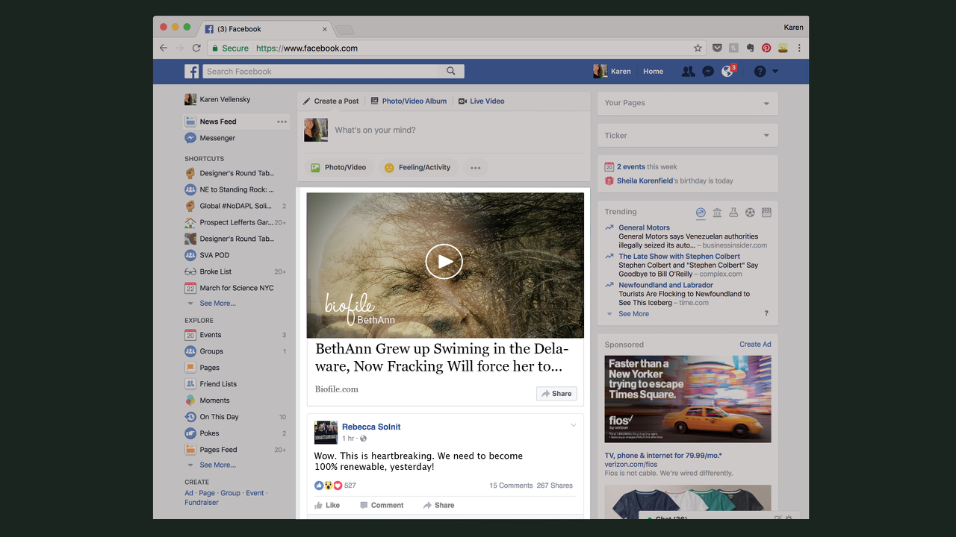This screenshot has width=956, height=537.
Task: Click in Search Facebook field
Action: 321,72
